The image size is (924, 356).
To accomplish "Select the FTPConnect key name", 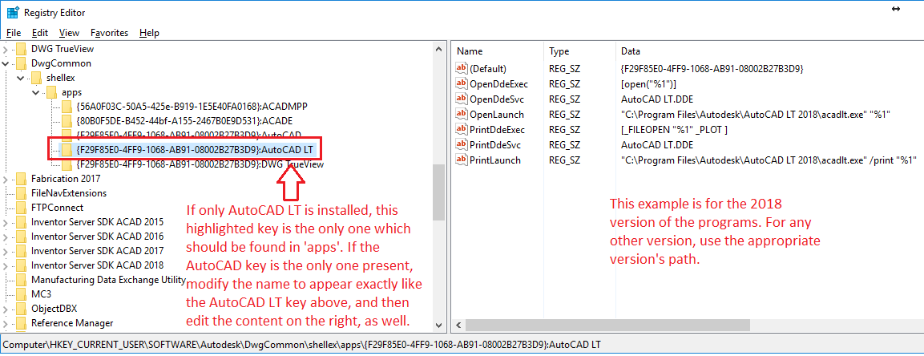I will pyautogui.click(x=57, y=208).
